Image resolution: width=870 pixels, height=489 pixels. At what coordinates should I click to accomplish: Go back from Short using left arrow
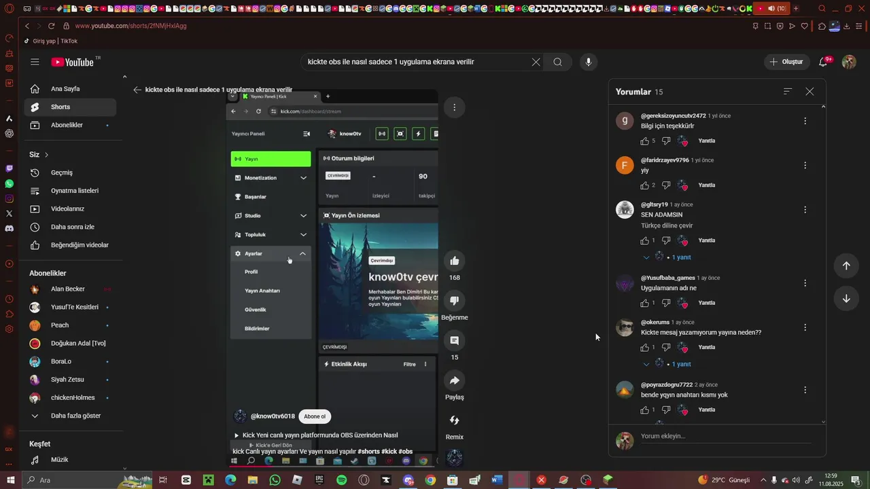tap(137, 90)
